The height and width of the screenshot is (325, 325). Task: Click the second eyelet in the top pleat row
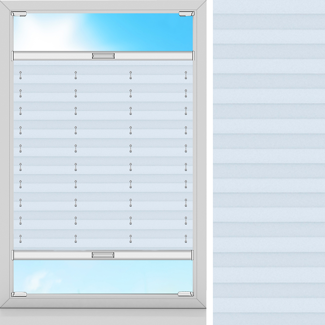(x=75, y=75)
